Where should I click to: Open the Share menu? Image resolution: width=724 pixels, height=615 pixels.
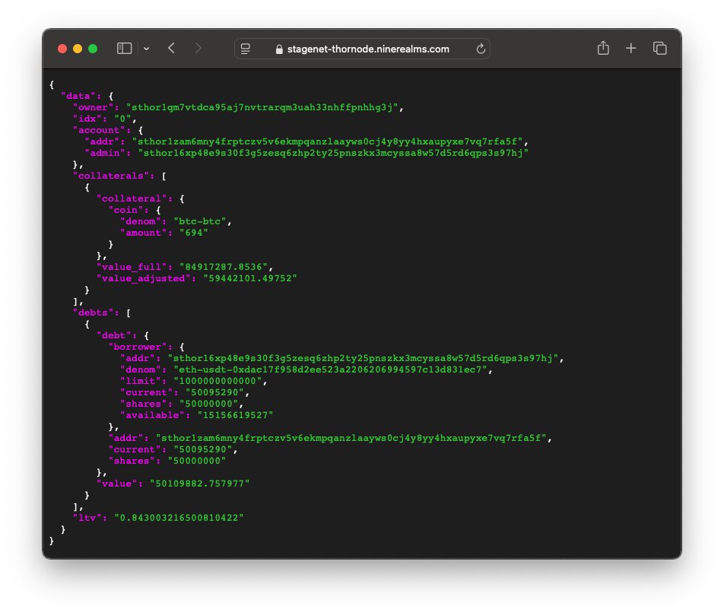603,48
